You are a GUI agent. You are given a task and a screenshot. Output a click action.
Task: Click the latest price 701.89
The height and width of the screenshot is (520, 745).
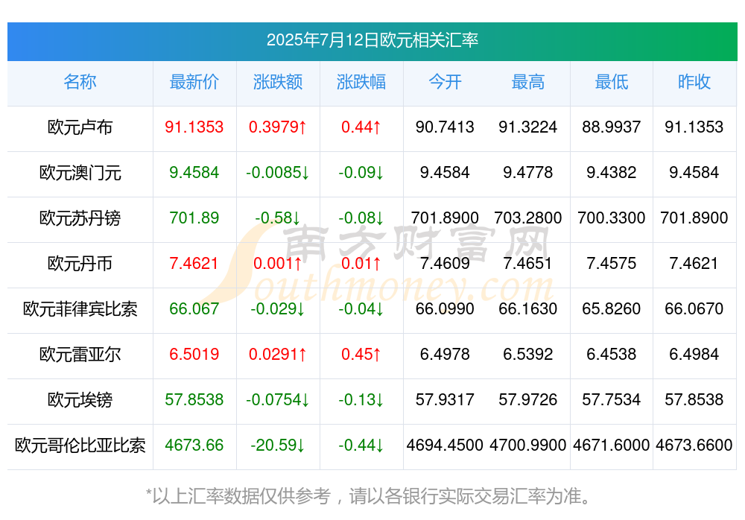194,218
